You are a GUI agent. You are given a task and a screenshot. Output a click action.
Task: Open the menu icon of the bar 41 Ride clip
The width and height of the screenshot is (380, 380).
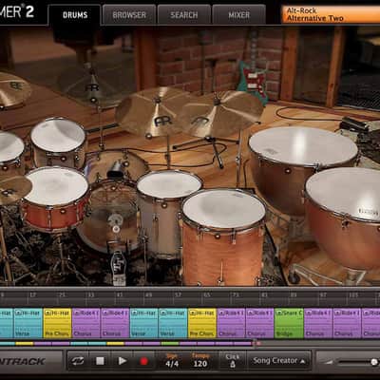105,313
